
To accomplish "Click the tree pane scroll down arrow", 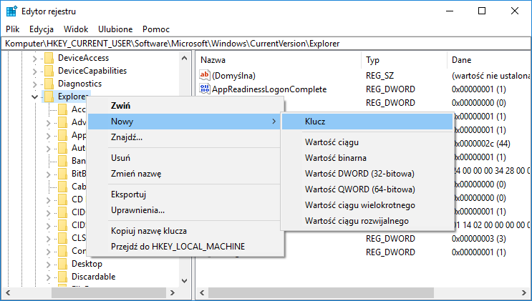I will 184,281.
